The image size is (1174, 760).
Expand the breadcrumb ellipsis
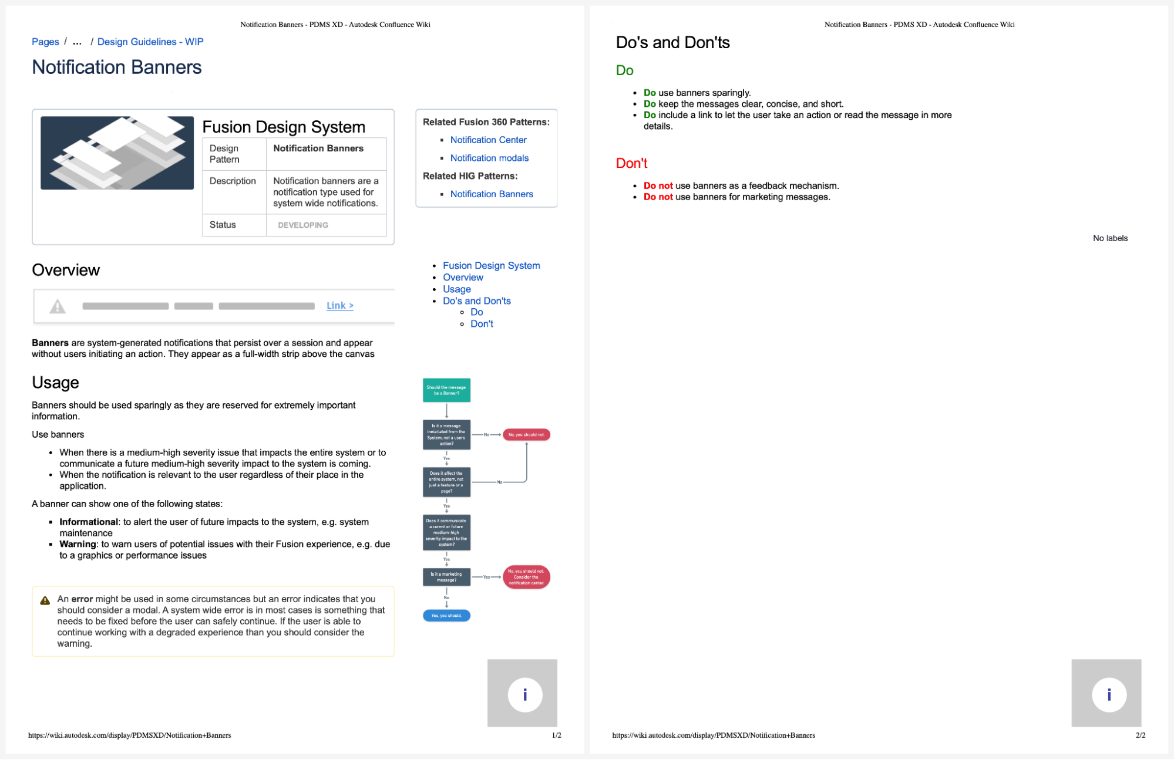click(77, 42)
